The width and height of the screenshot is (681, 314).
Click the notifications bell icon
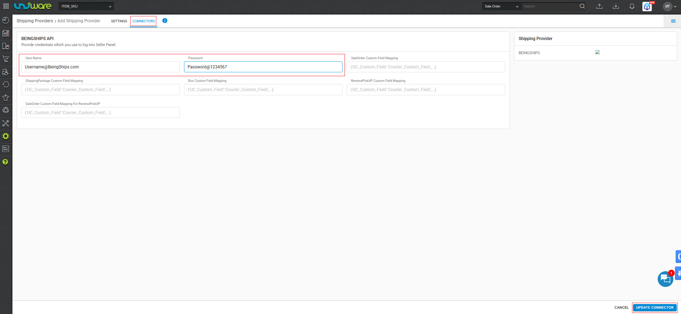[x=632, y=6]
